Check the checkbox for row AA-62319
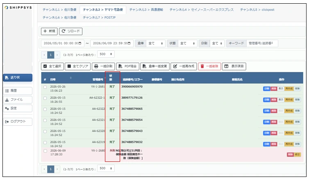Screen dimensions: 309x179 coord(45,143)
